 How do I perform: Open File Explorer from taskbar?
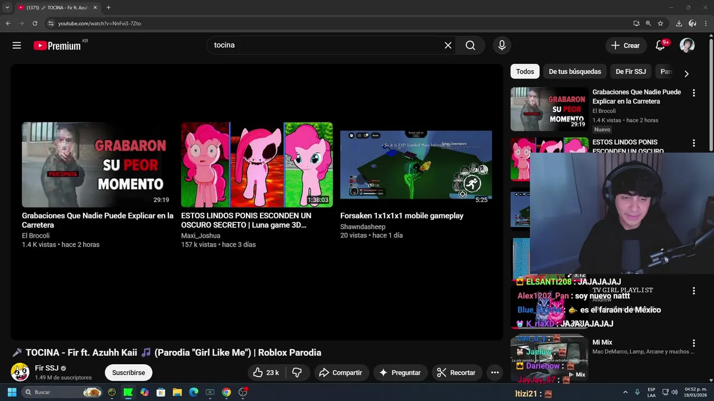tap(177, 392)
